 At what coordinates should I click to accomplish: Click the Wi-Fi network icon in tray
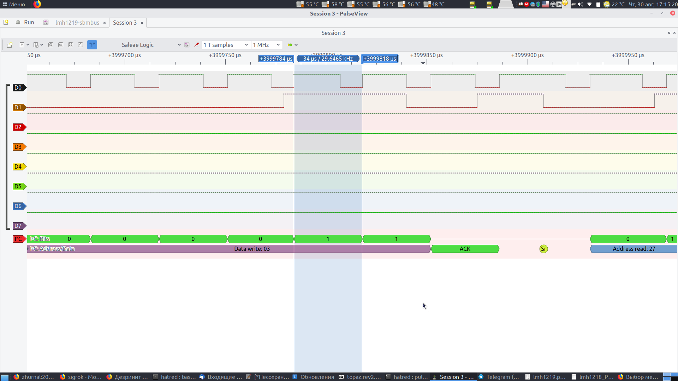(x=589, y=4)
